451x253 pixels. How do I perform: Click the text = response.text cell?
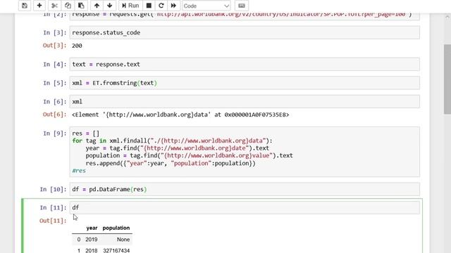[245, 64]
